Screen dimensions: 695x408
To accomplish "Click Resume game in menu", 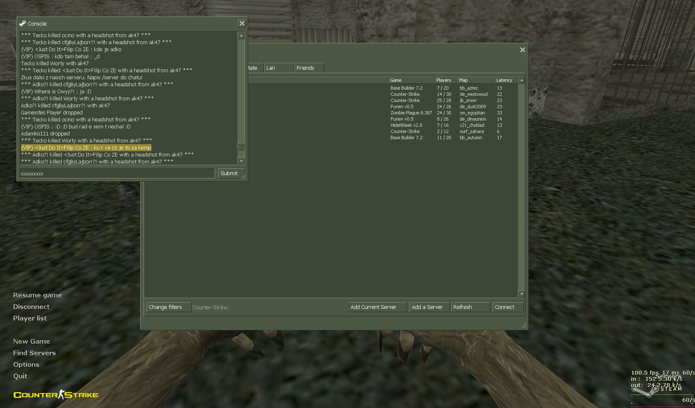I will coord(37,295).
